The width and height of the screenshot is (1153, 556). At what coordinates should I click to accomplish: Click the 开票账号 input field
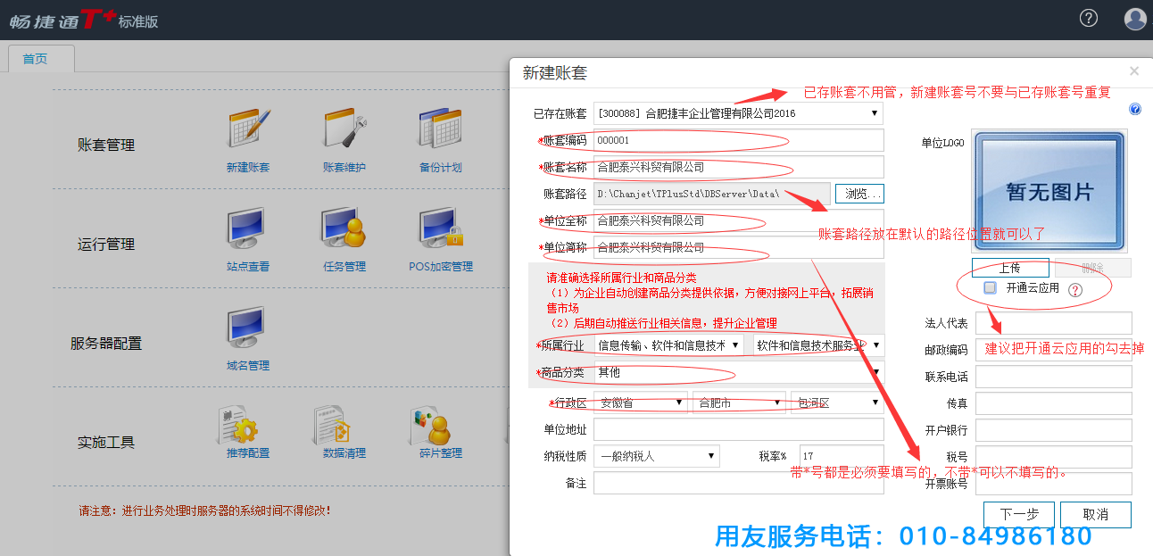pyautogui.click(x=1054, y=484)
